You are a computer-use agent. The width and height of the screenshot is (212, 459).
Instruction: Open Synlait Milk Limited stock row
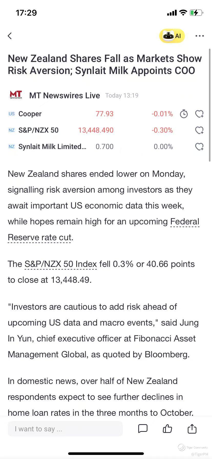click(x=52, y=147)
